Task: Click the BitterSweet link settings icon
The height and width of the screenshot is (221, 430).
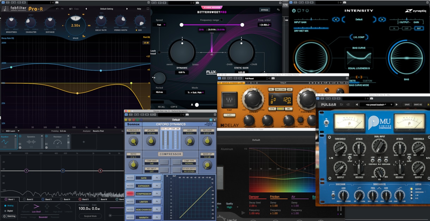Action: tap(278, 10)
